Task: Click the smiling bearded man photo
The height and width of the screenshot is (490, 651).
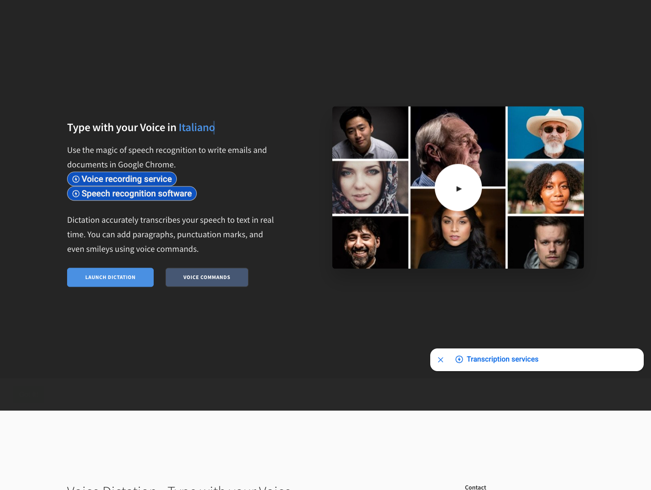Action: coord(370,243)
